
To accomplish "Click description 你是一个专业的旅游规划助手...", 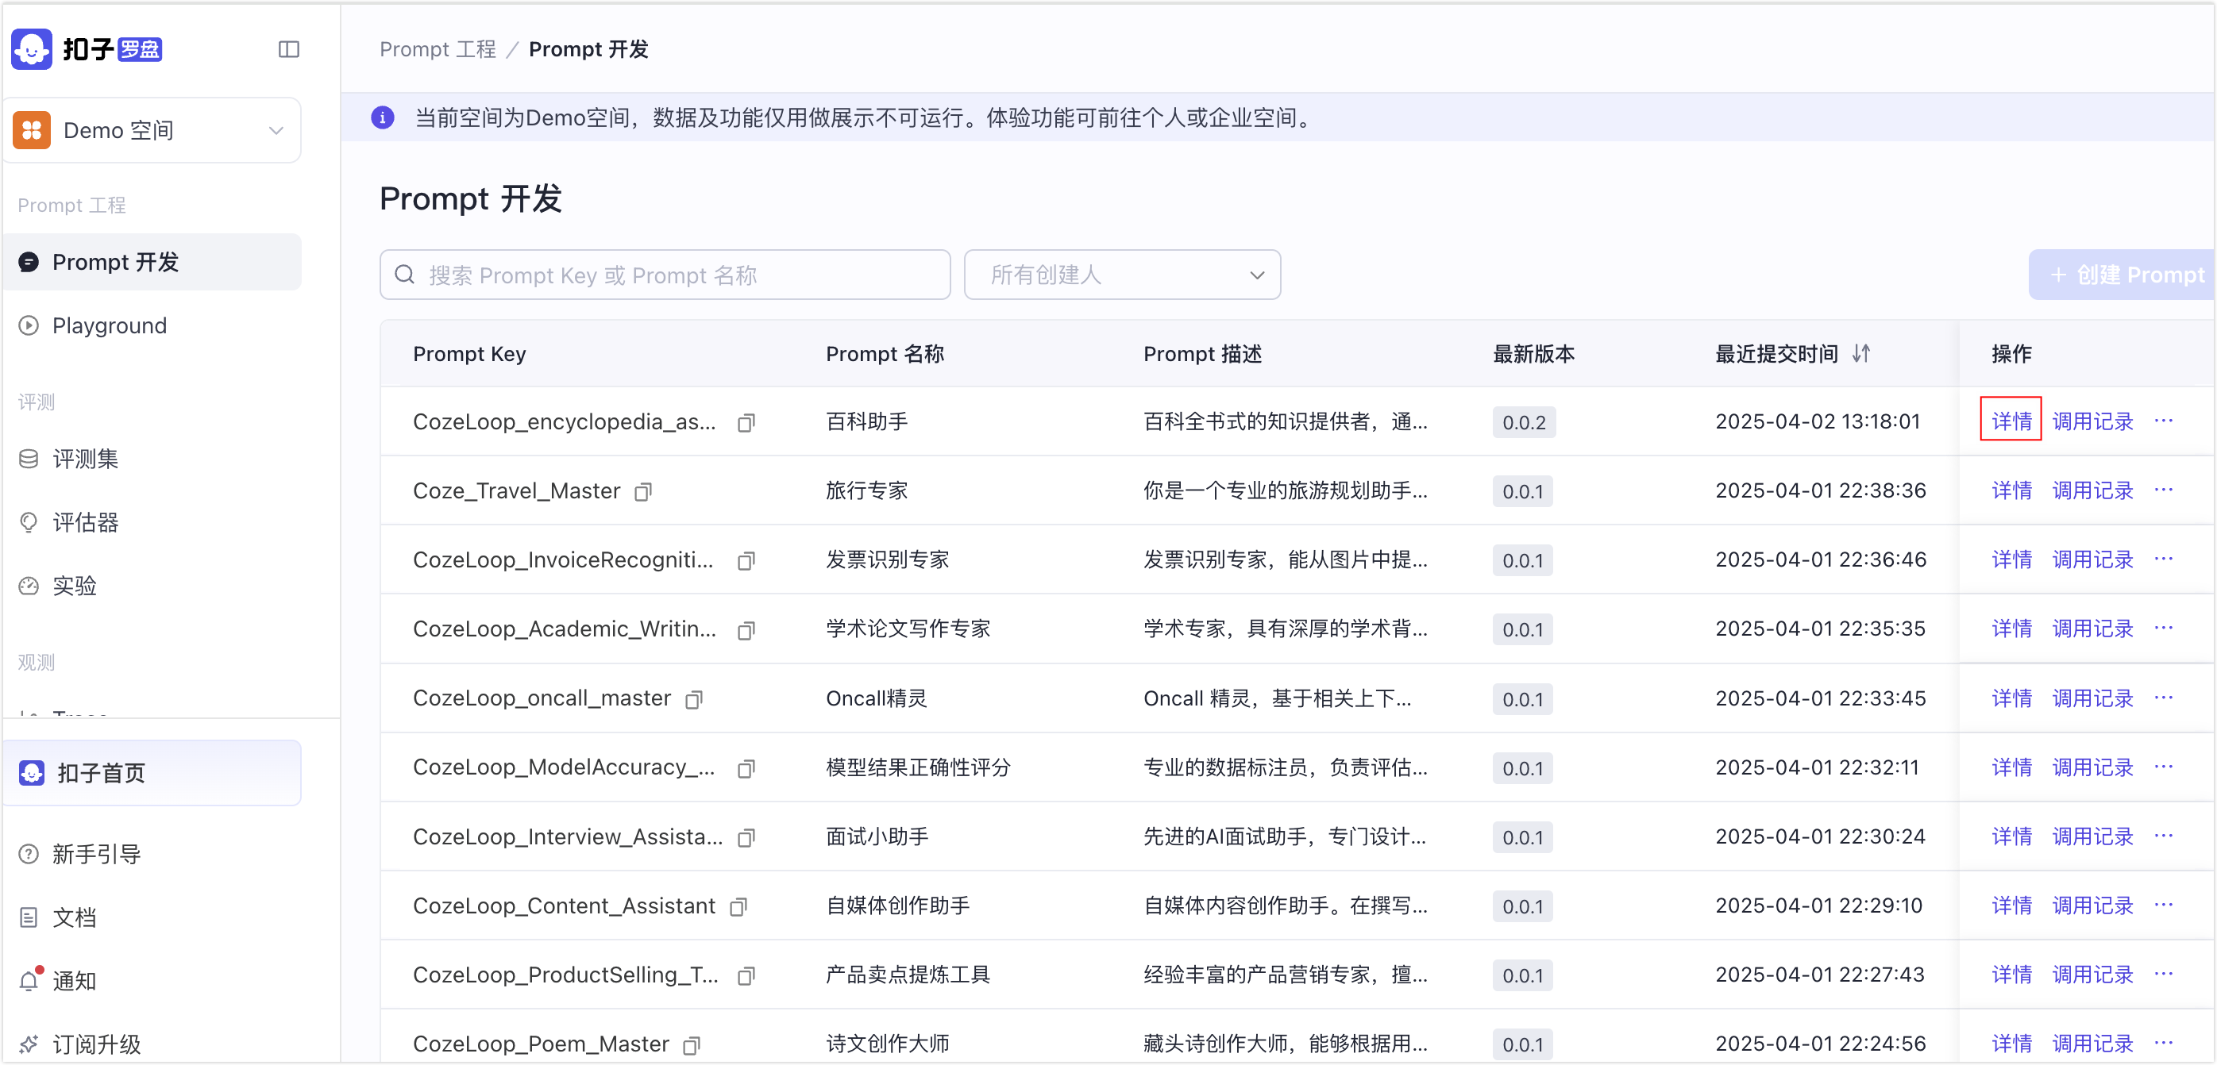I will 1285,490.
